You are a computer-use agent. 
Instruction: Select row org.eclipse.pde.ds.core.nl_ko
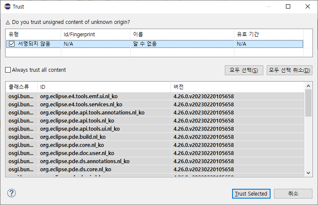coord(155,170)
